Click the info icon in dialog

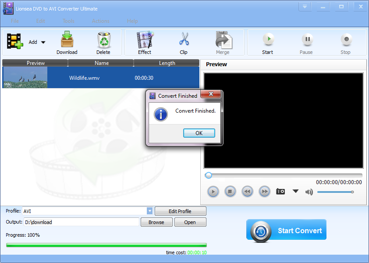point(161,114)
